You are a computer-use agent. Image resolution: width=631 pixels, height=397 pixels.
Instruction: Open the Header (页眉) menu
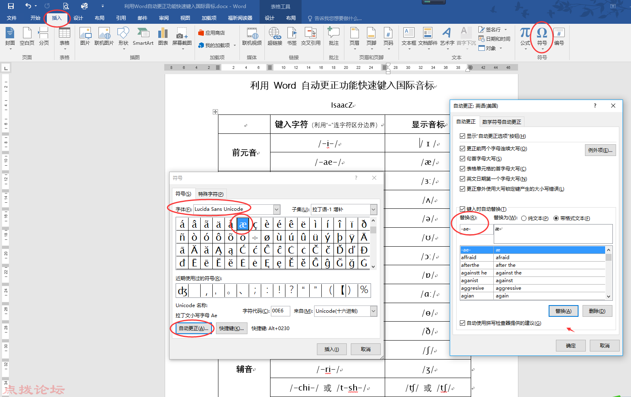[354, 37]
